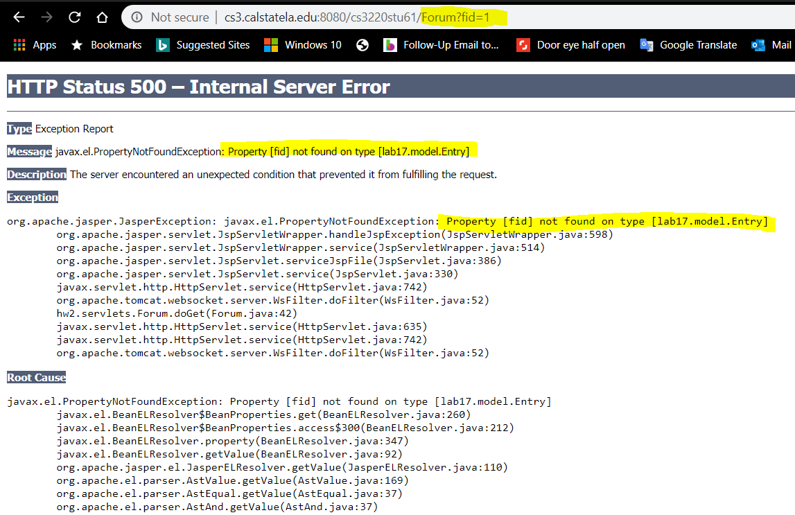Viewport: 795px width, 515px height.
Task: Open the Bookmarks star folder
Action: (107, 45)
